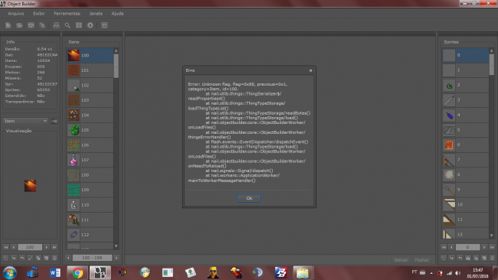Click the item ID input field showing 100
This screenshot has height=280, width=498.
pos(30,247)
